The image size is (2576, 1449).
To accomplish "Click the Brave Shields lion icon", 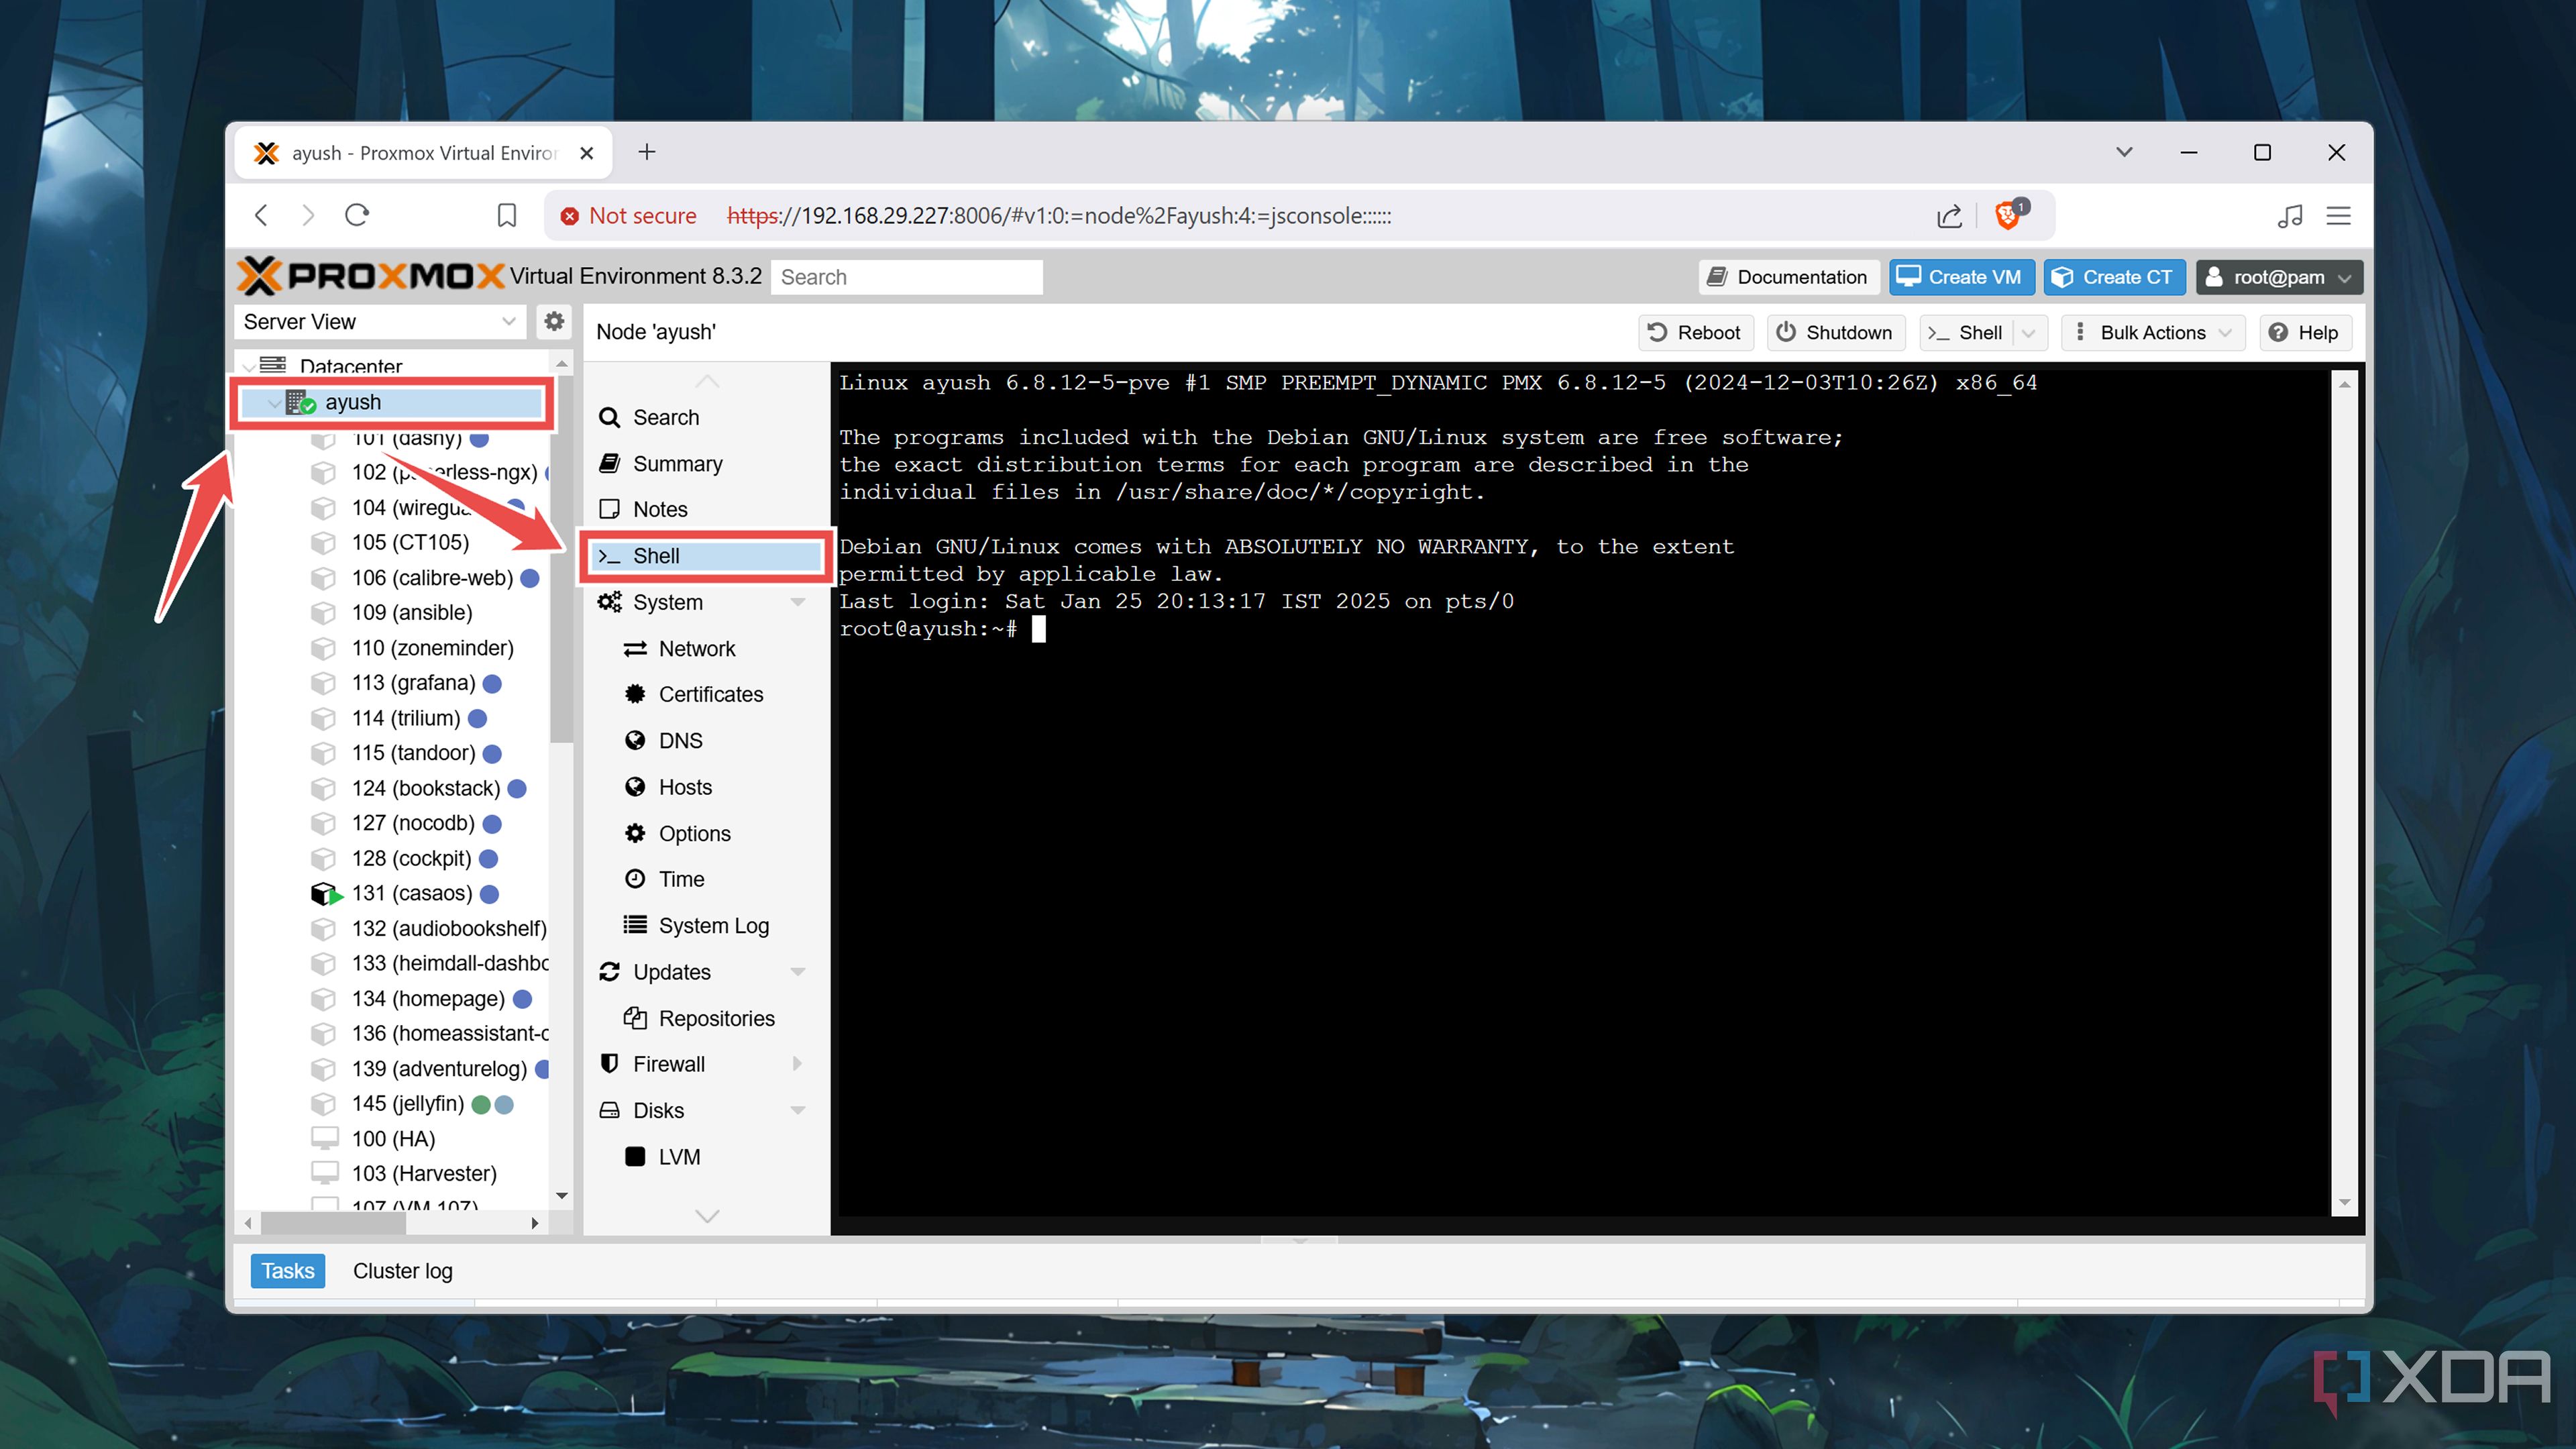I will pyautogui.click(x=2007, y=216).
